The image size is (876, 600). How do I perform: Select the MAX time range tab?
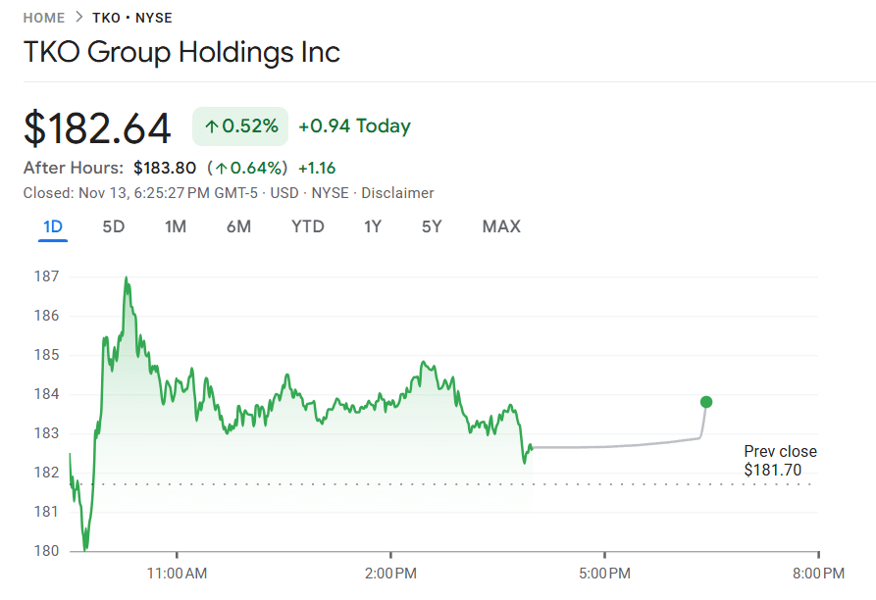coord(501,226)
